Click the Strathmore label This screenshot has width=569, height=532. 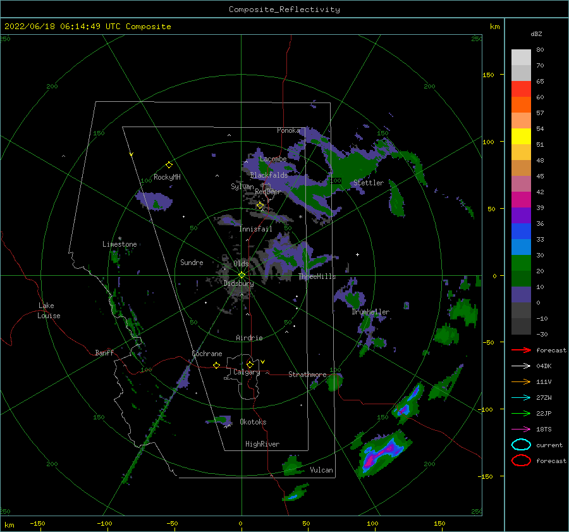[307, 374]
